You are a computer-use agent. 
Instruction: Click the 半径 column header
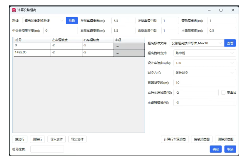pyautogui.click(x=129, y=40)
